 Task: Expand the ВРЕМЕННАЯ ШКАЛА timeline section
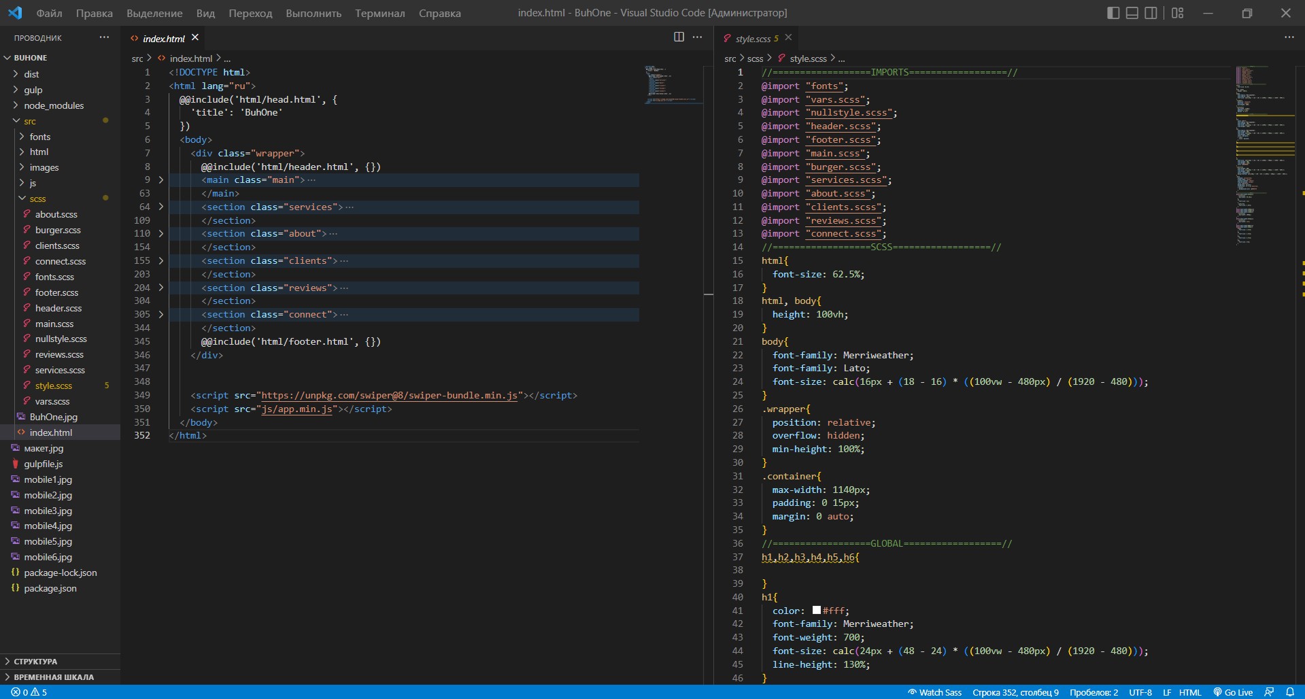click(60, 677)
